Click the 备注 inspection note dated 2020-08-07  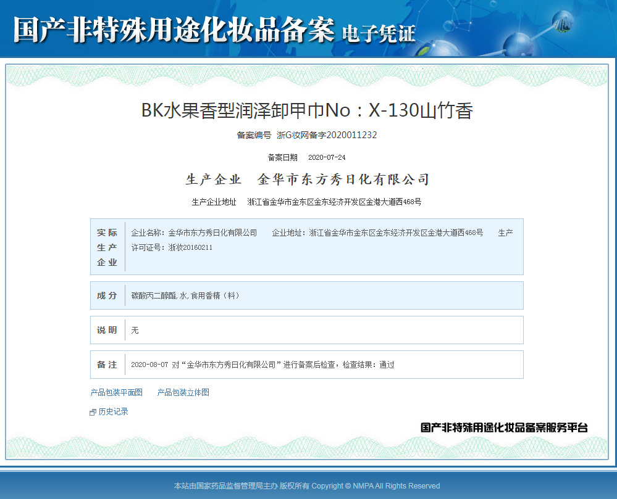[x=262, y=365]
